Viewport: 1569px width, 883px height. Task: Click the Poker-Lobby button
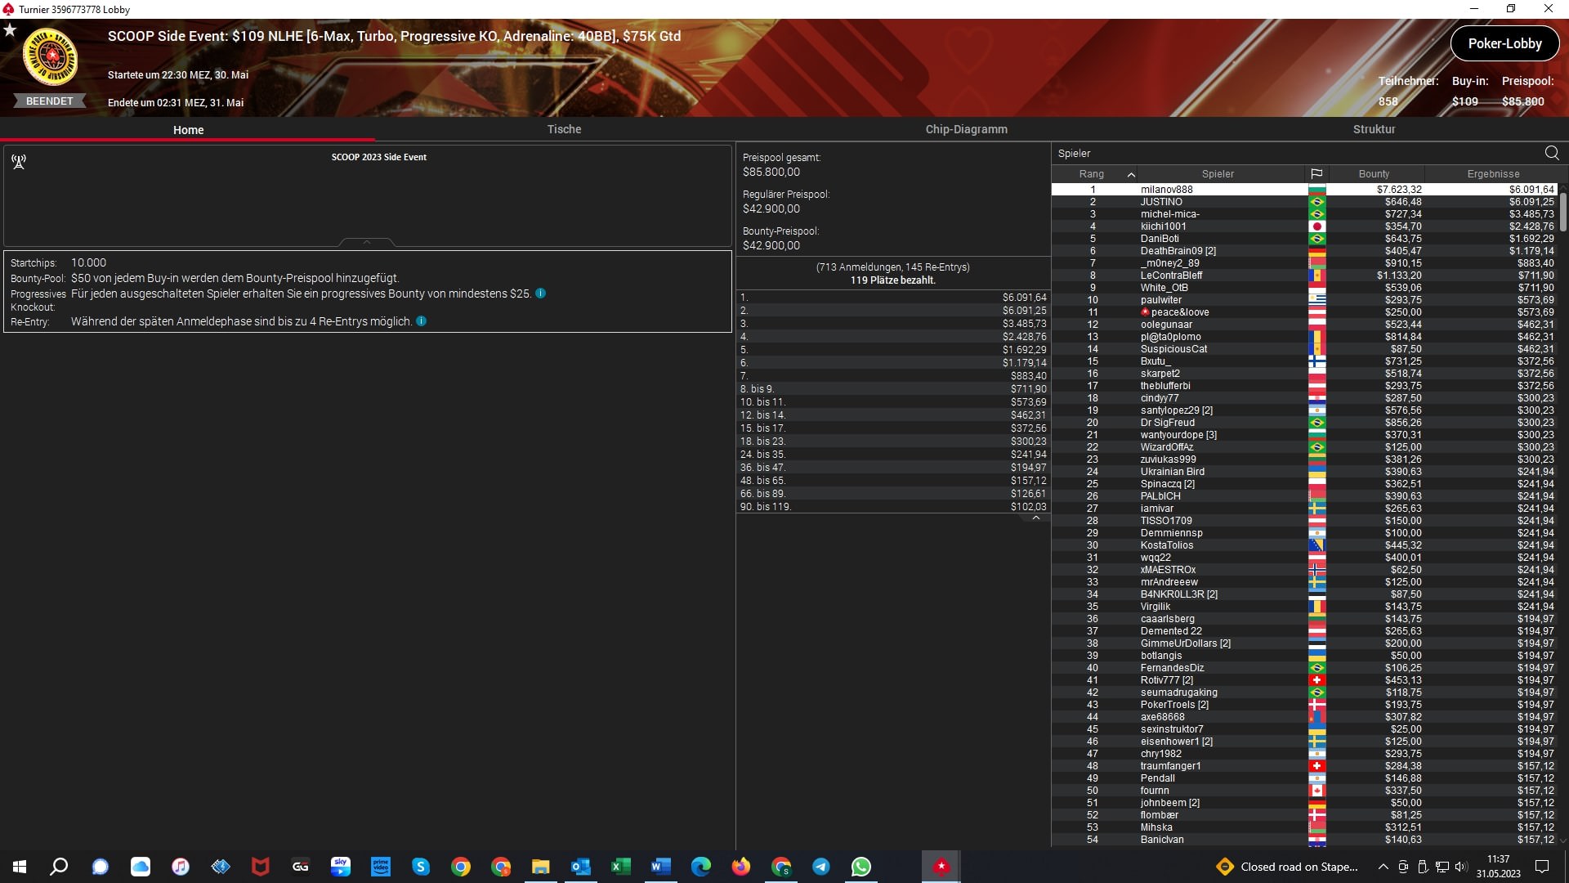[x=1504, y=44]
